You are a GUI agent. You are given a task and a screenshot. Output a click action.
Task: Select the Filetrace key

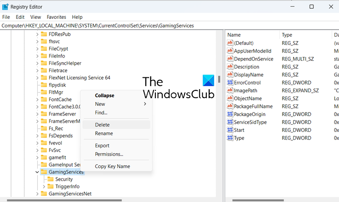58,71
